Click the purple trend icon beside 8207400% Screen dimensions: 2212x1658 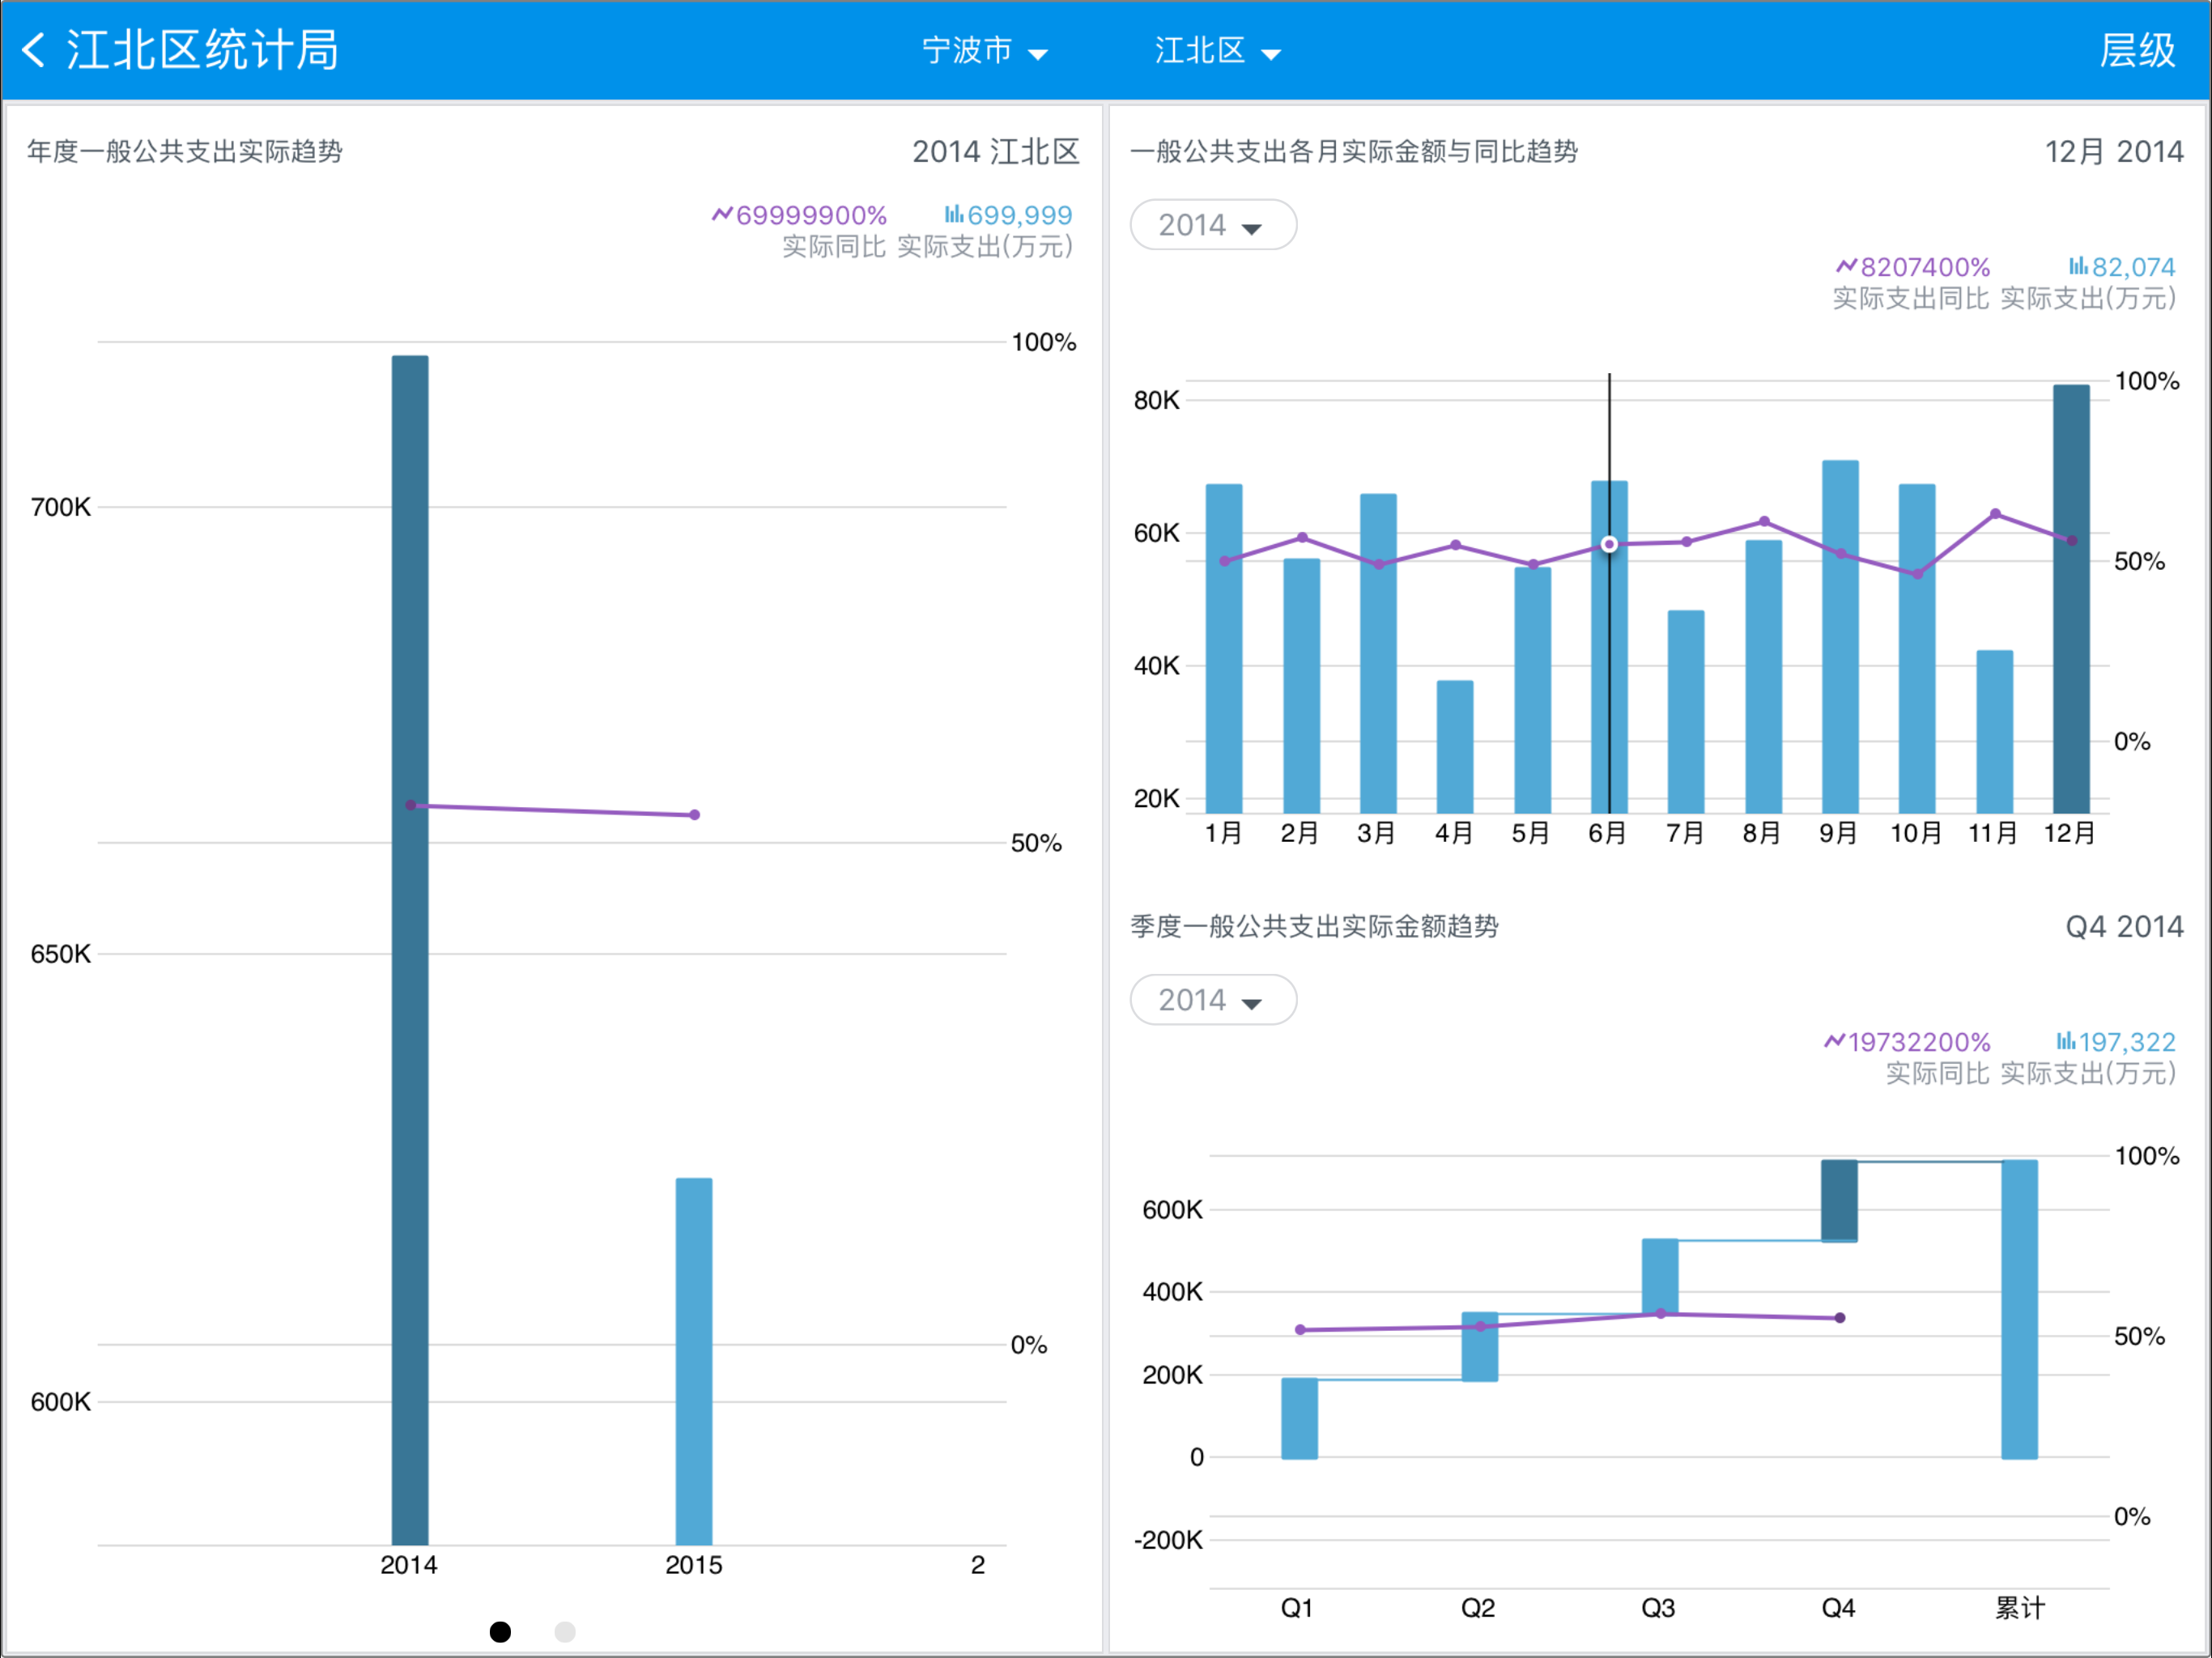tap(1846, 266)
